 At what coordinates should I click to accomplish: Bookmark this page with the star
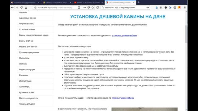(93, 7)
